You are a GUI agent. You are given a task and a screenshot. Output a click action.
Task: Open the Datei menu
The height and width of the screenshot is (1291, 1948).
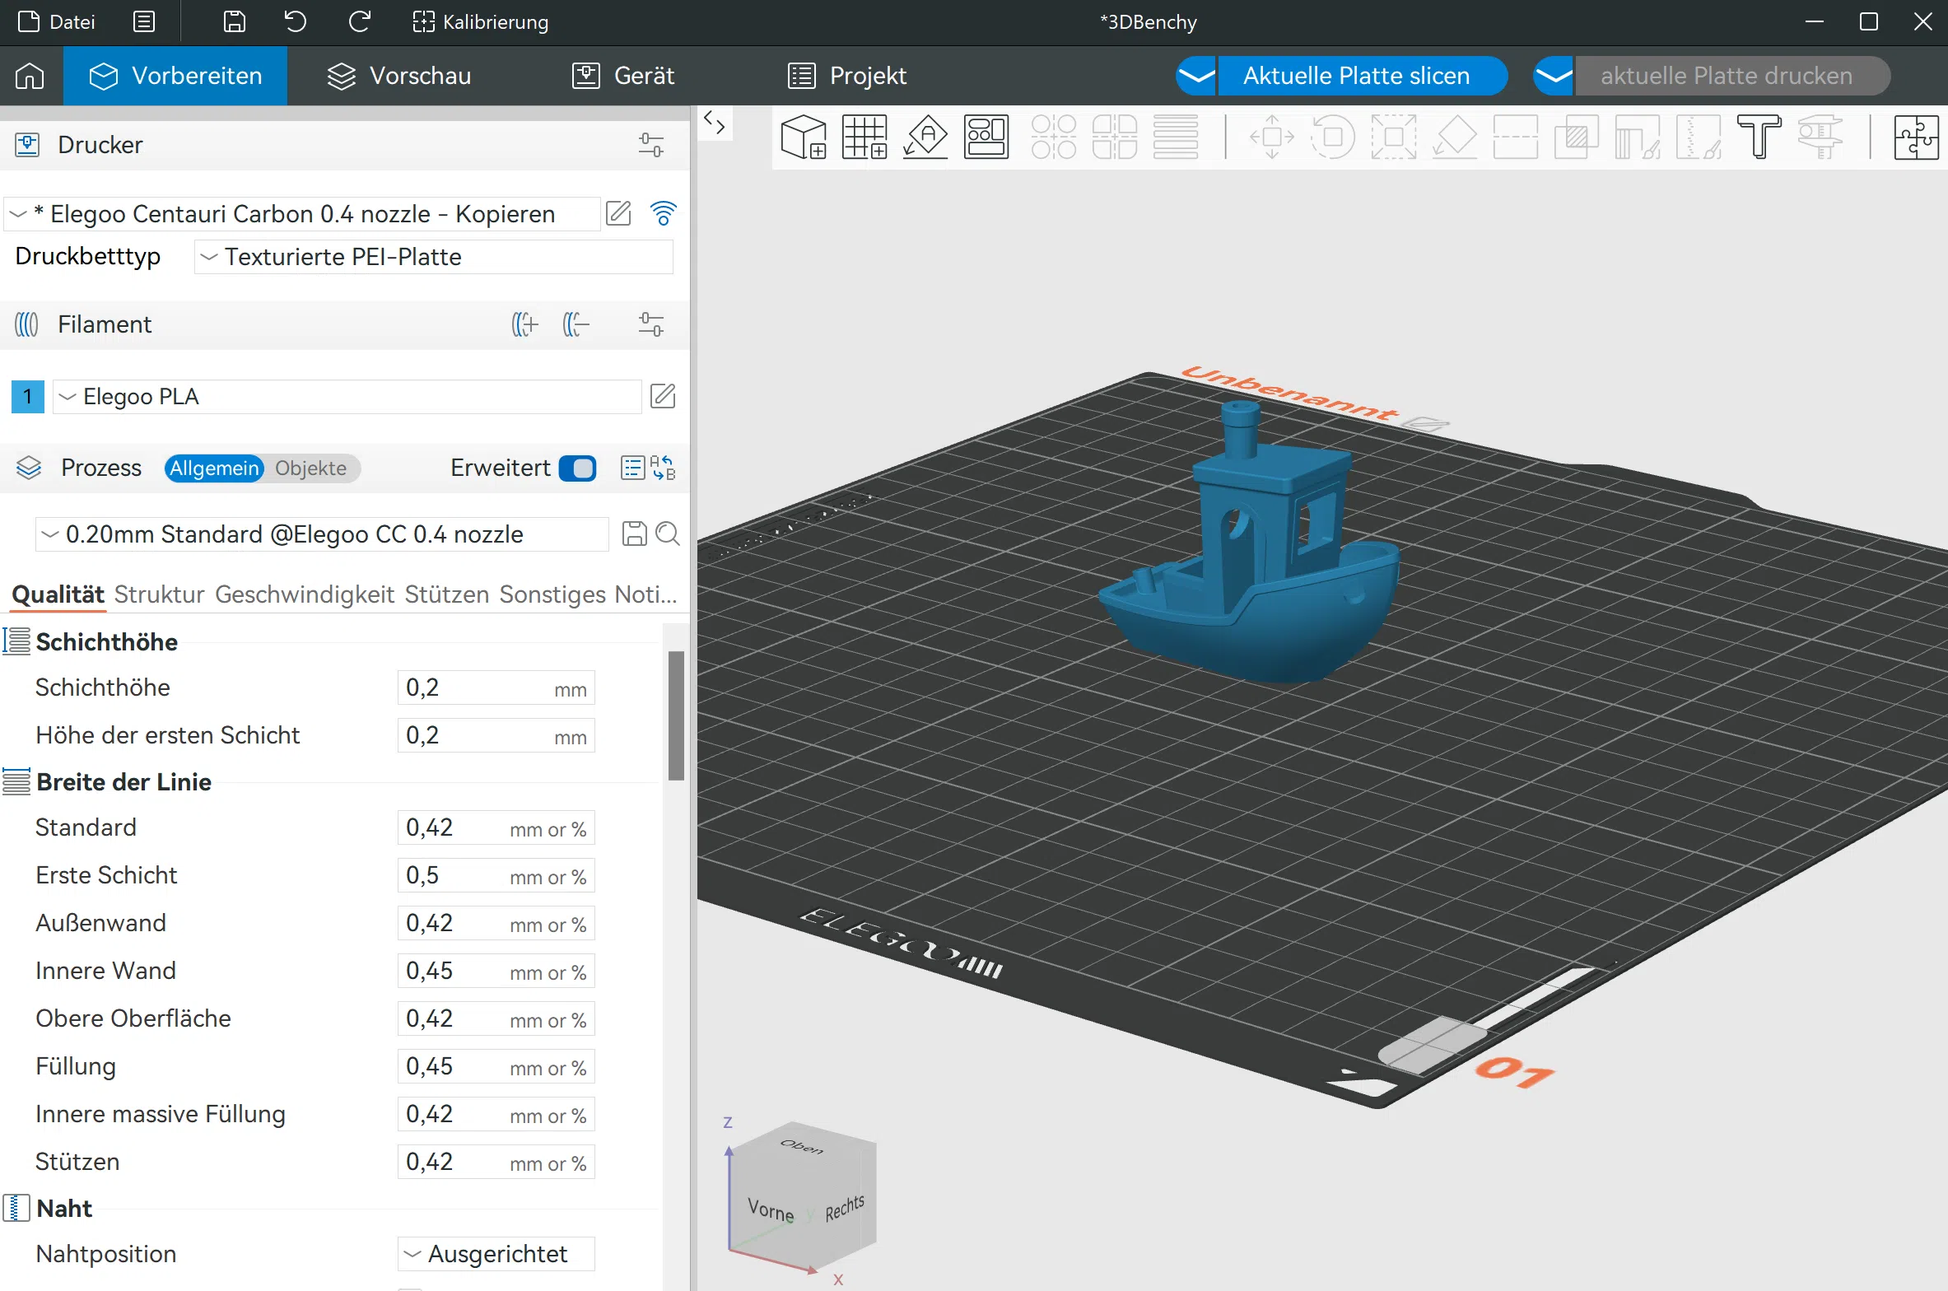[58, 21]
